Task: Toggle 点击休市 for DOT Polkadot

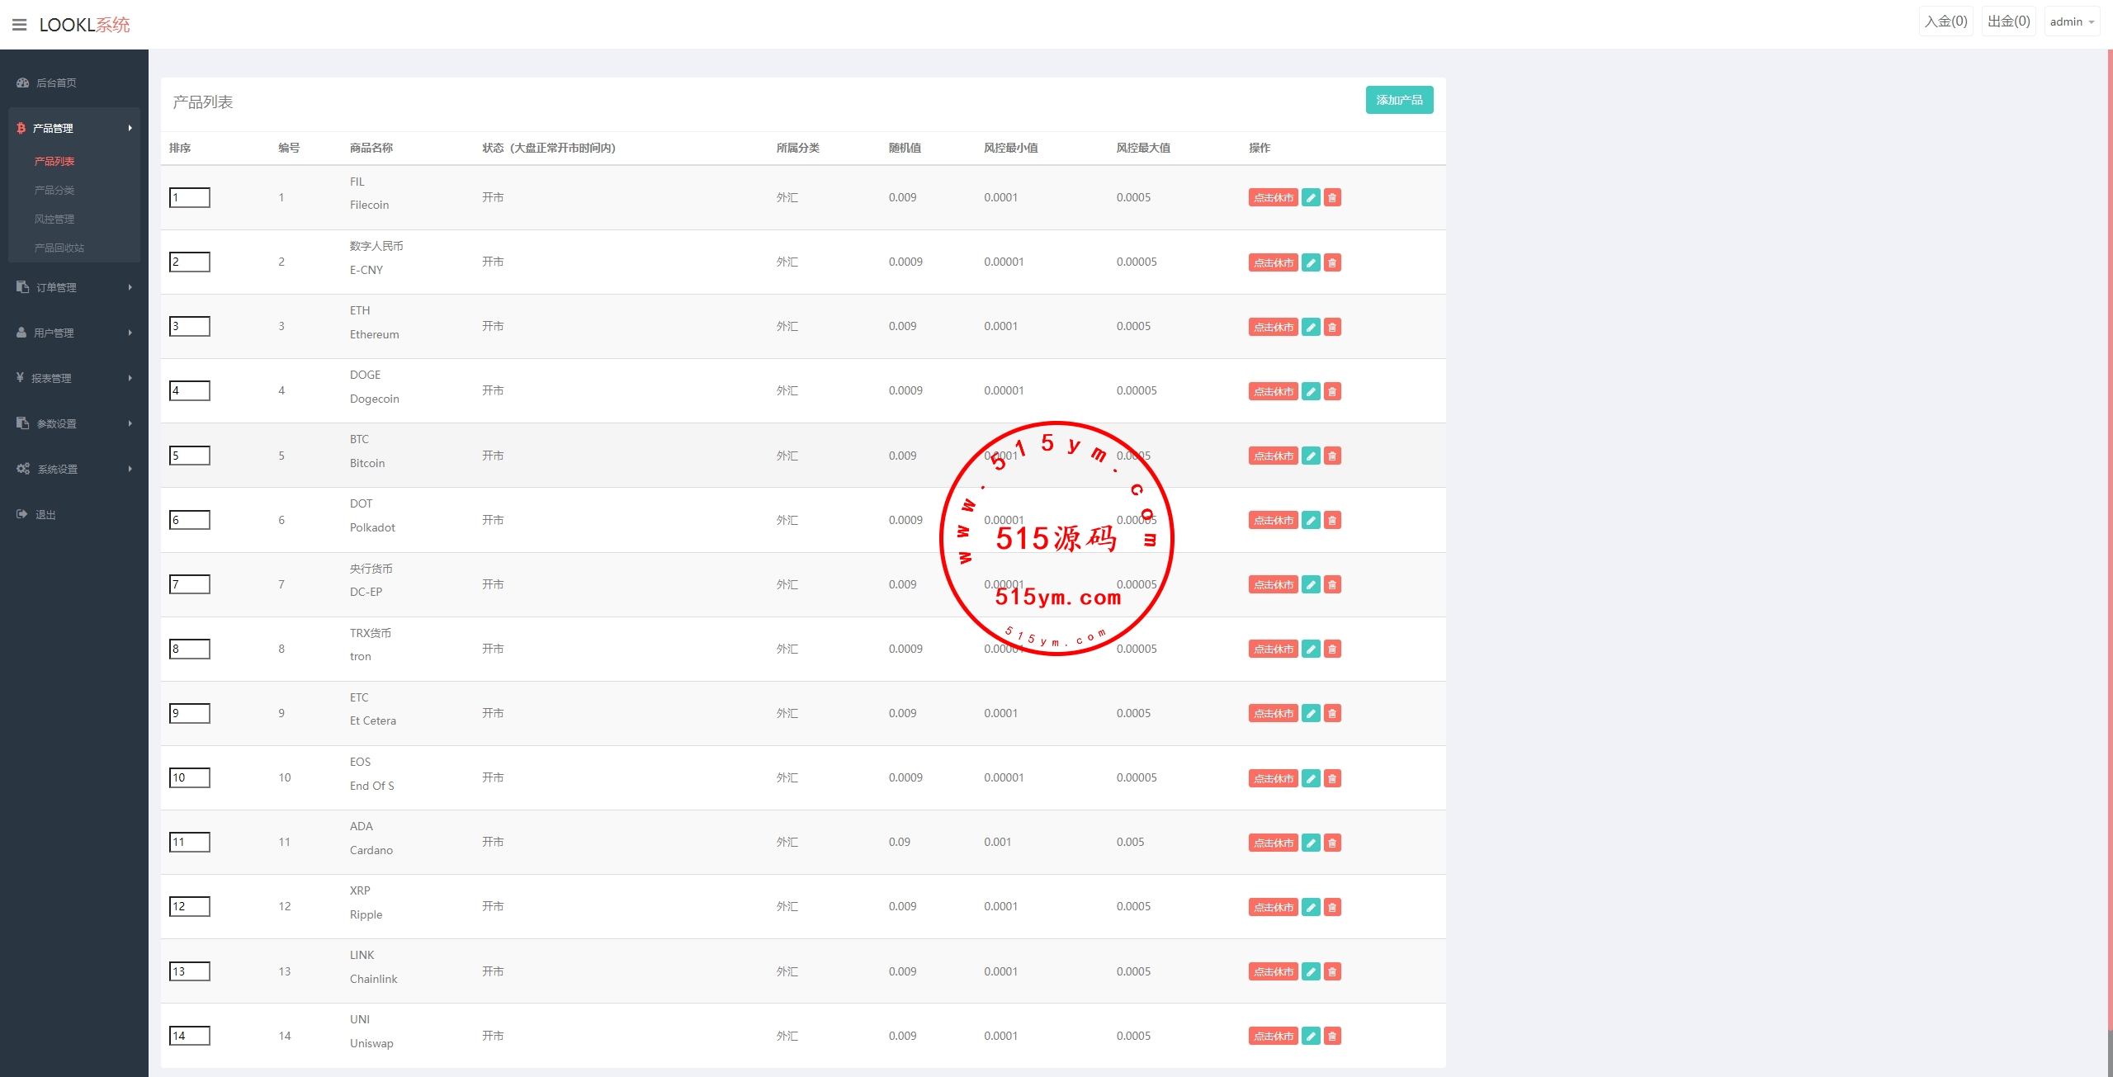Action: click(x=1273, y=521)
